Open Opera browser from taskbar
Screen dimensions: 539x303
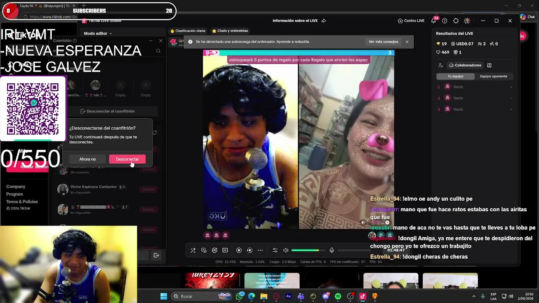click(276, 296)
